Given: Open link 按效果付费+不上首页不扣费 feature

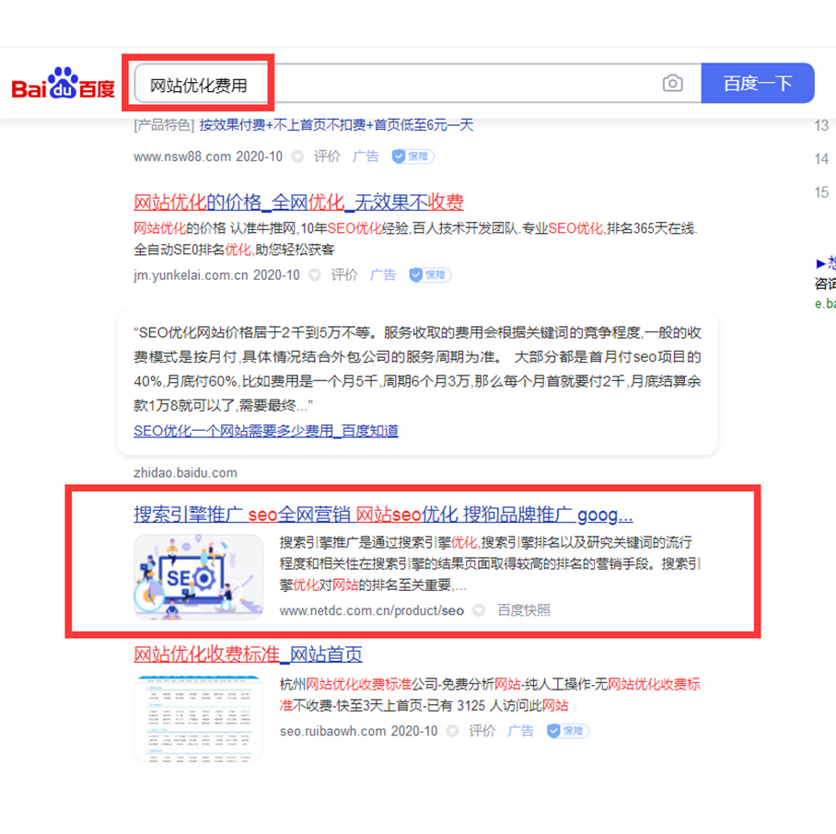Looking at the screenshot, I should (336, 124).
